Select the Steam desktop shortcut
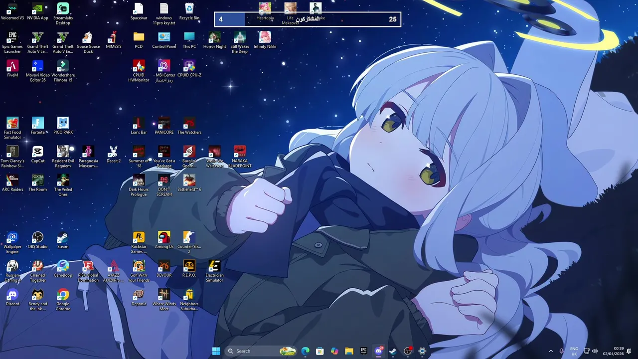Image resolution: width=638 pixels, height=359 pixels. pos(63,240)
